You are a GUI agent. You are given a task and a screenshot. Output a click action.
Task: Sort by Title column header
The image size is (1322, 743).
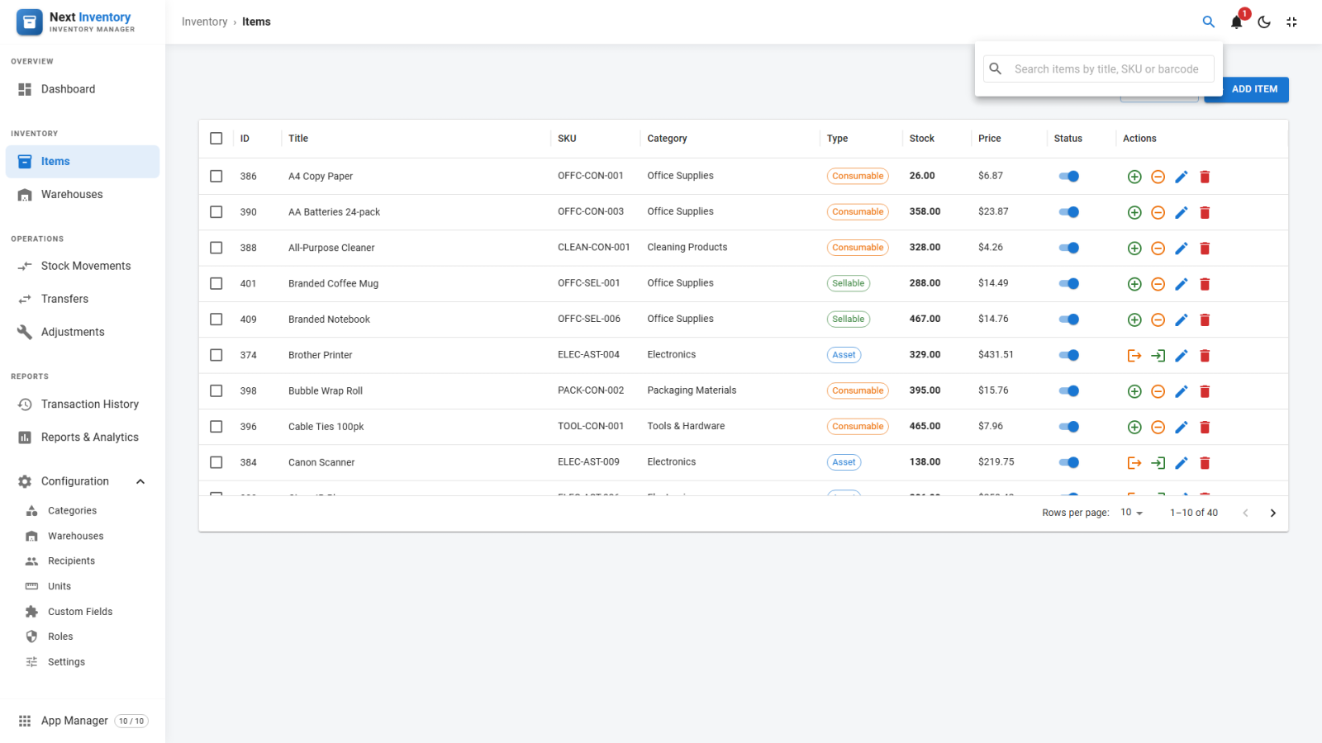pyautogui.click(x=298, y=139)
